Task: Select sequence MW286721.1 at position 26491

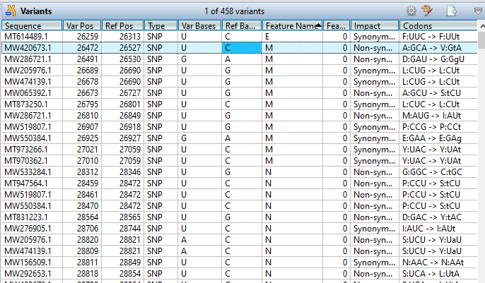Action: 31,59
